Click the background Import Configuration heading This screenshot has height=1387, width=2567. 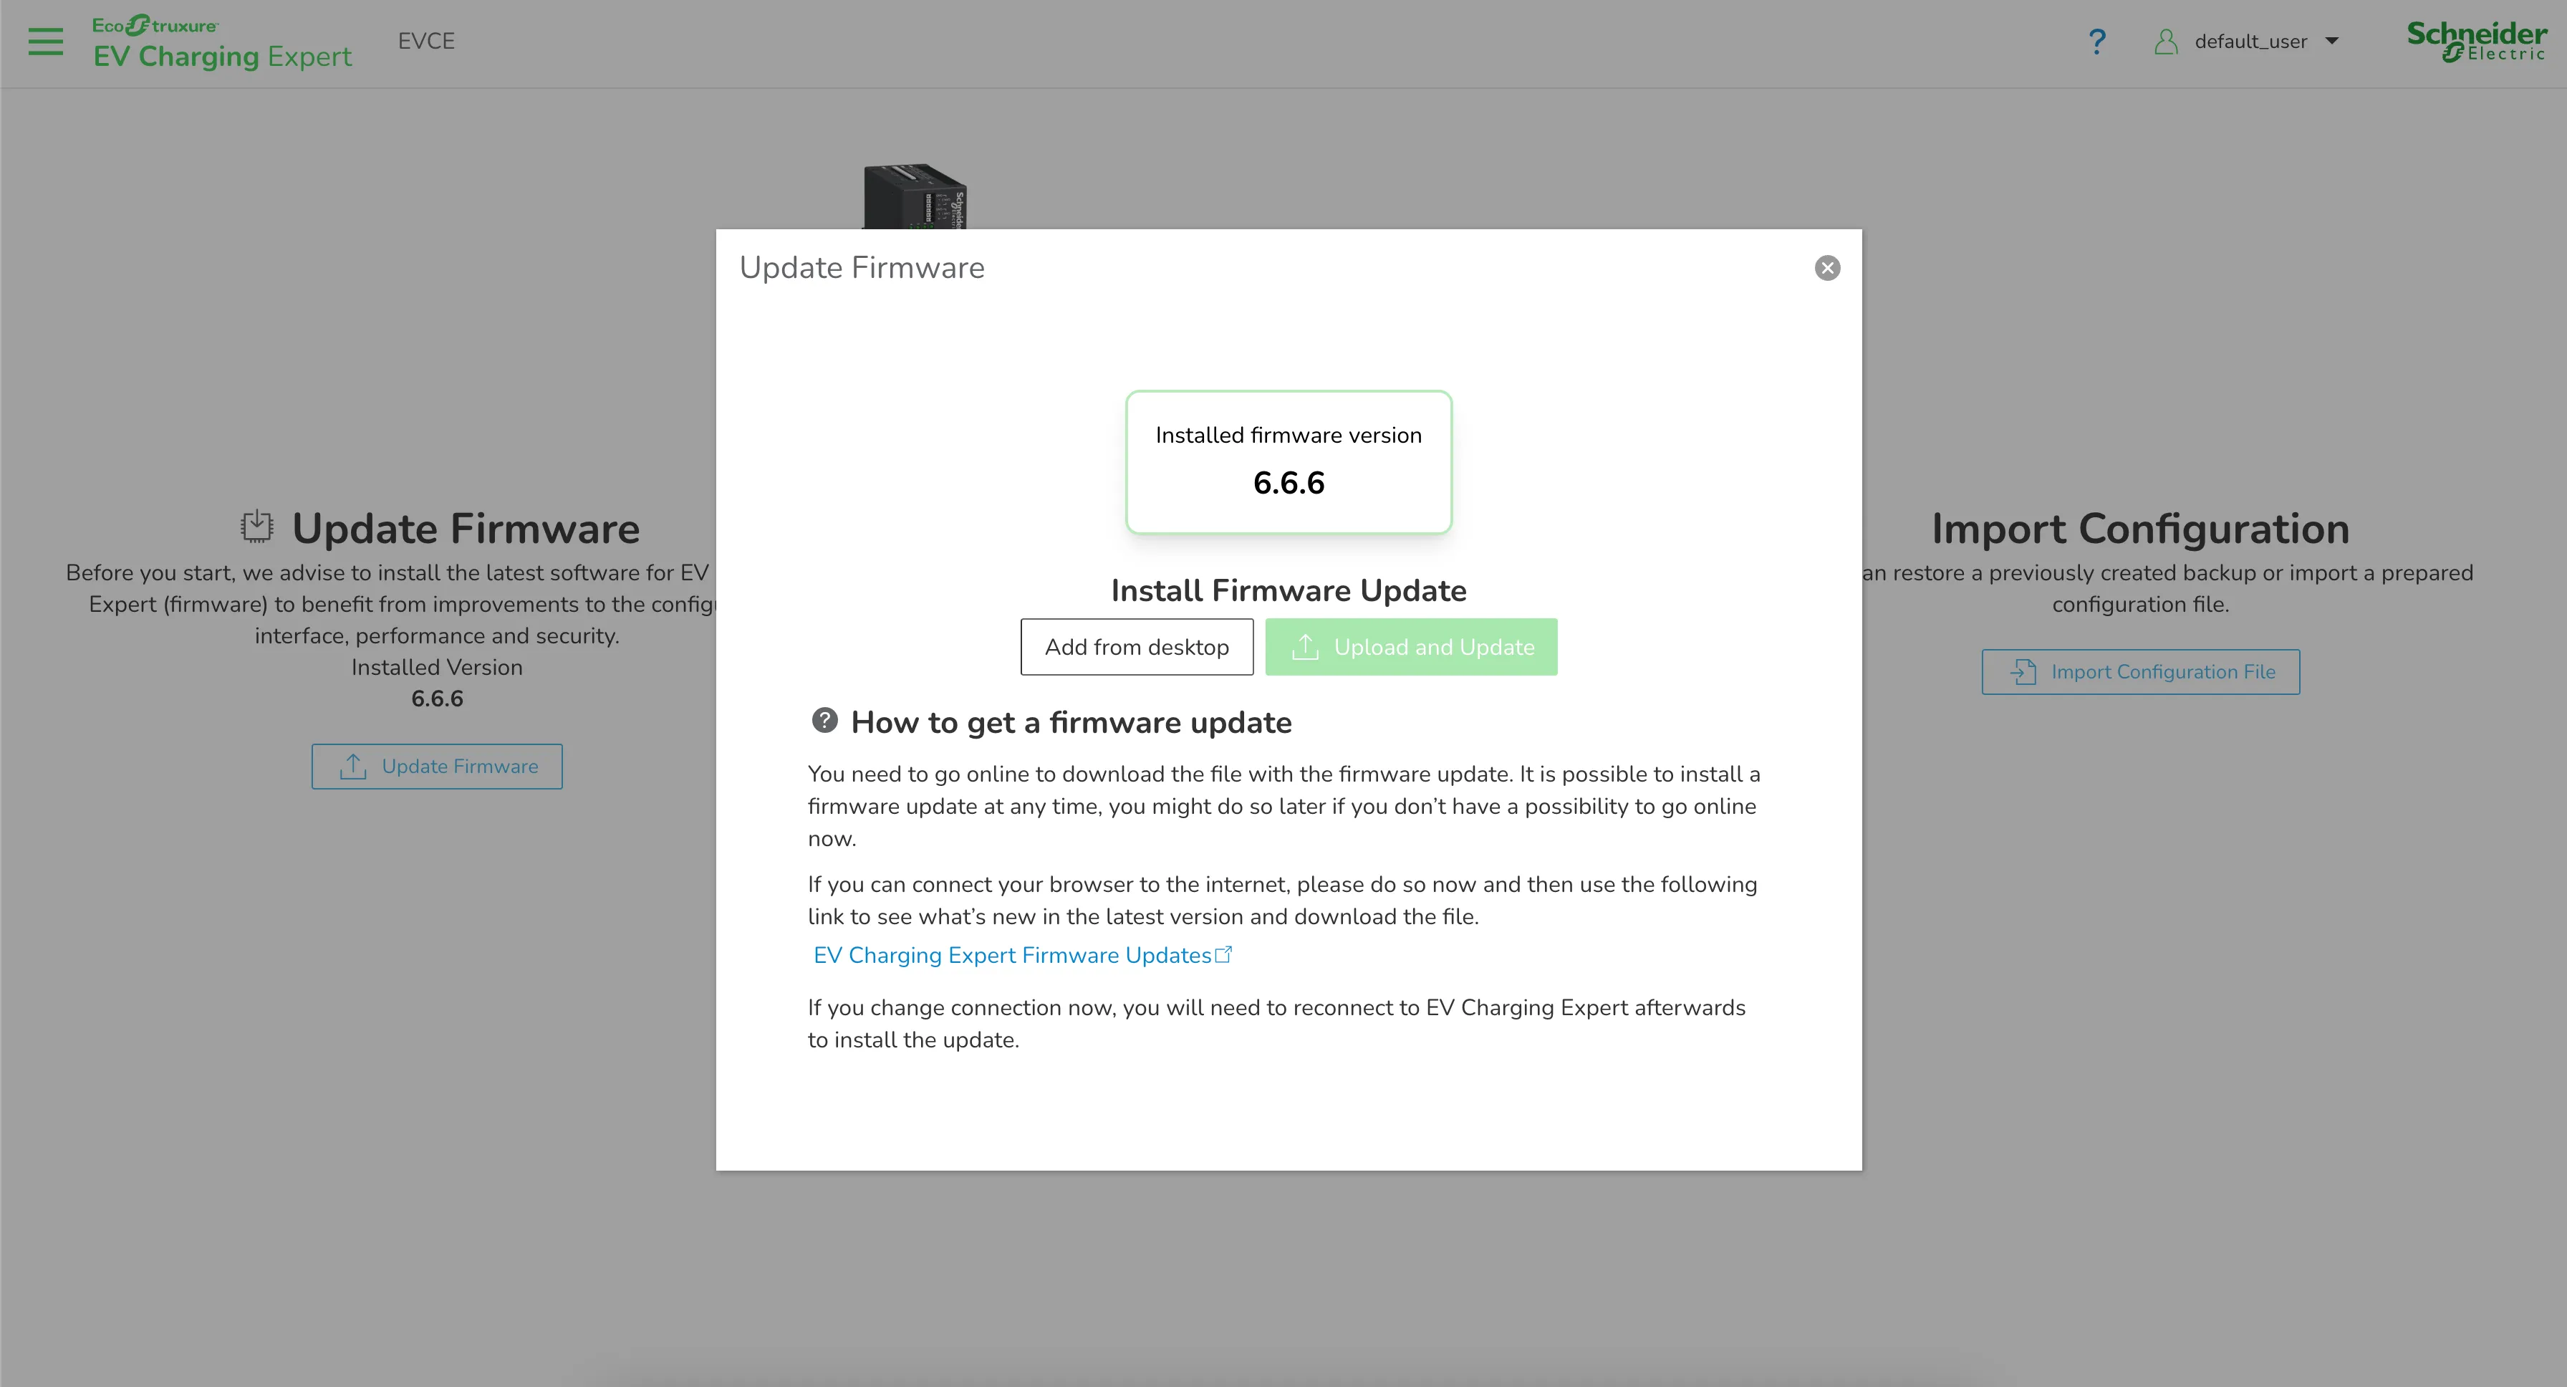[2141, 528]
